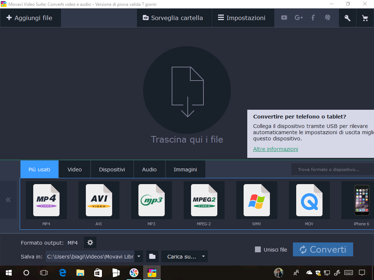
Task: Switch to the Immagini tab
Action: point(185,169)
